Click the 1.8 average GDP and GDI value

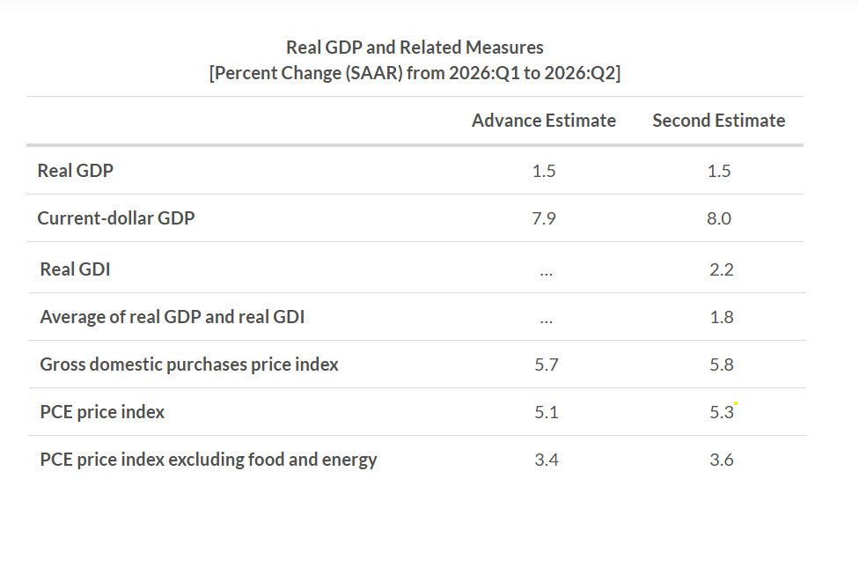[x=722, y=317]
